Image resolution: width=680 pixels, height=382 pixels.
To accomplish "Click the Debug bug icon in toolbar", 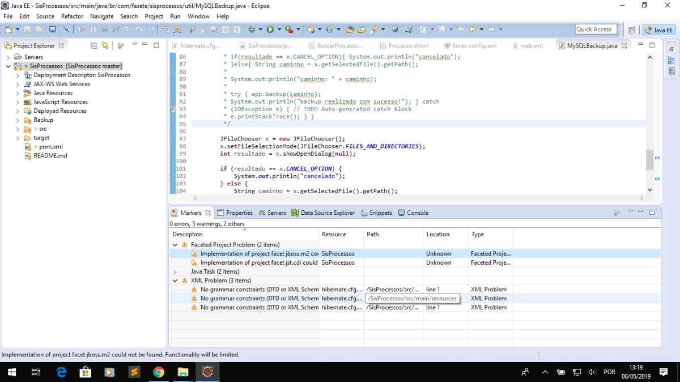I will point(252,29).
